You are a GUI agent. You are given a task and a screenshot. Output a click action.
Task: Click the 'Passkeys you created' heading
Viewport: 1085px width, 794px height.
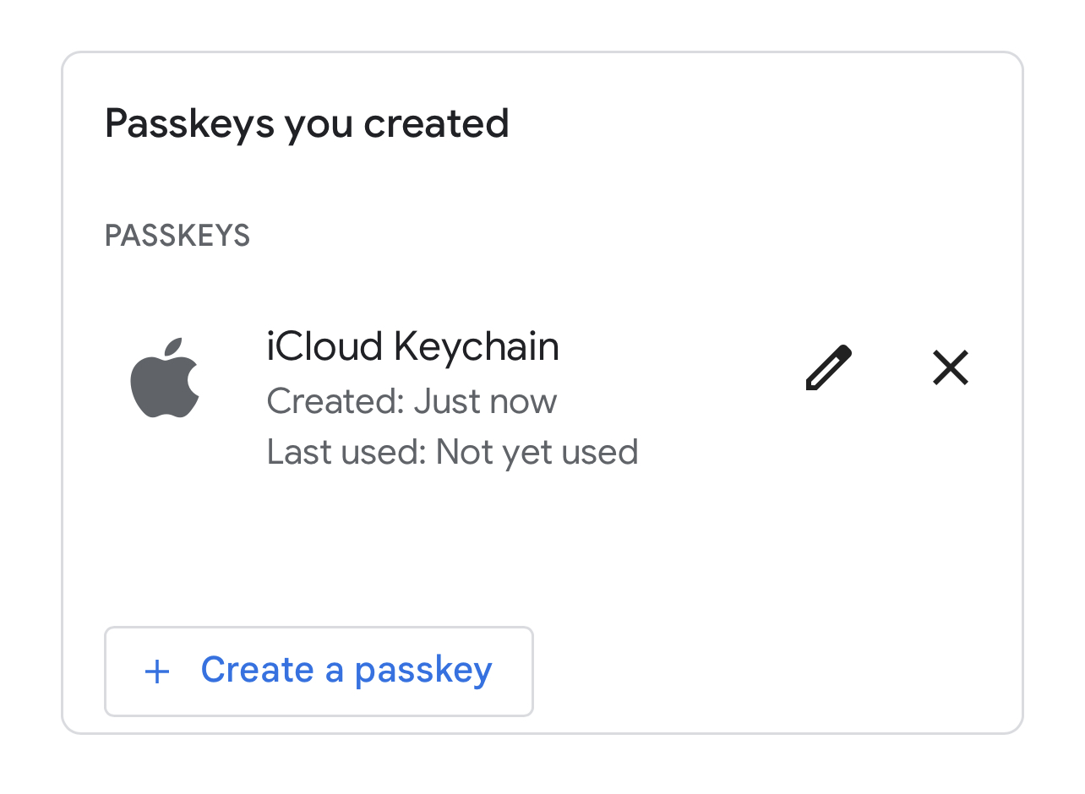[307, 123]
